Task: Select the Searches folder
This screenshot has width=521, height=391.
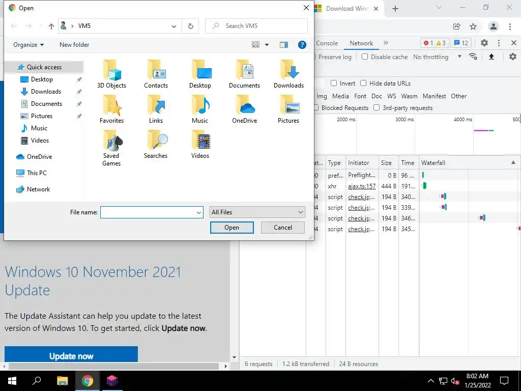Action: [x=156, y=144]
